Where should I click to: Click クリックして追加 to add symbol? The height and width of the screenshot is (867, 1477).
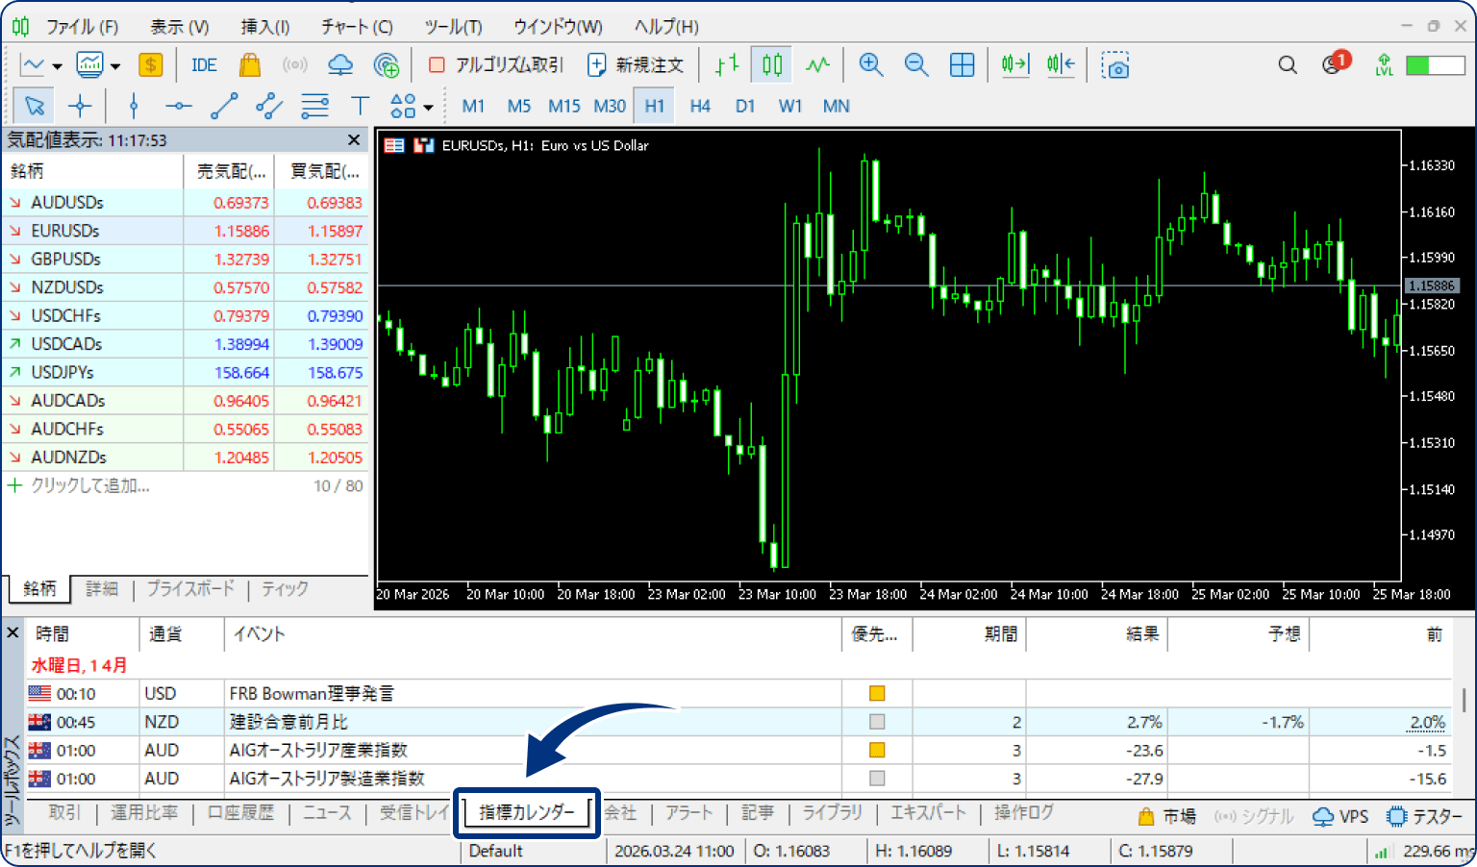tap(89, 485)
